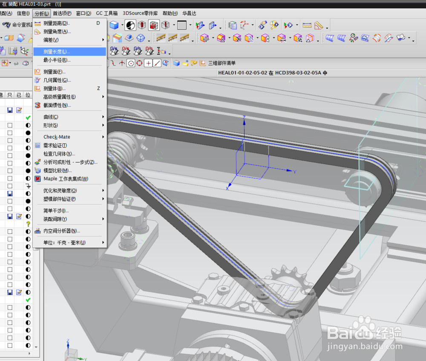Open the 首选项(P) menu
This screenshot has height=361, width=426.
[62, 13]
